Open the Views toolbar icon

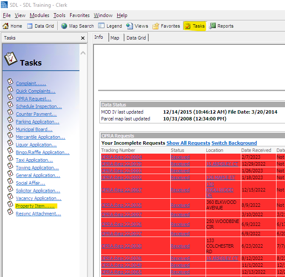pyautogui.click(x=130, y=26)
